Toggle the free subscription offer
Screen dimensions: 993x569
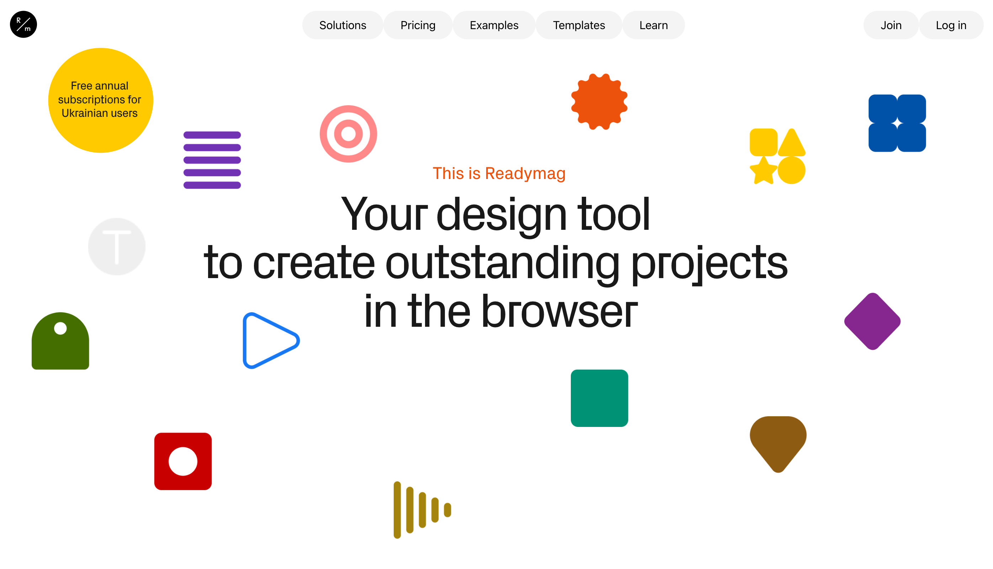[x=100, y=99]
